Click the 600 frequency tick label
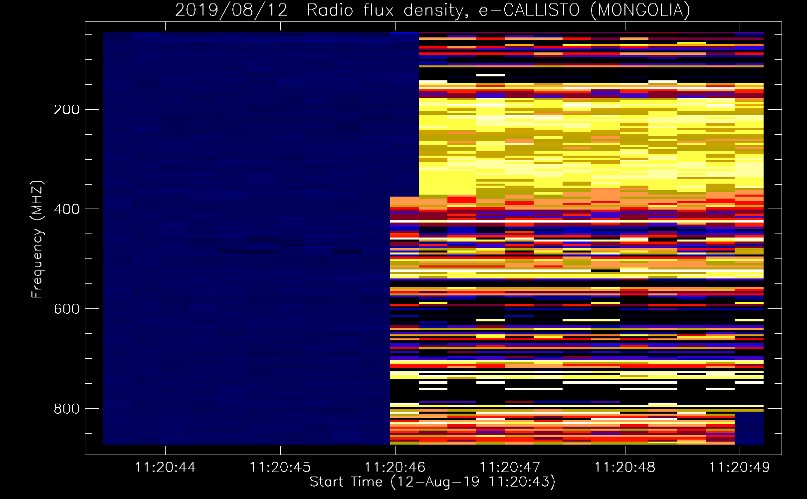 67,309
